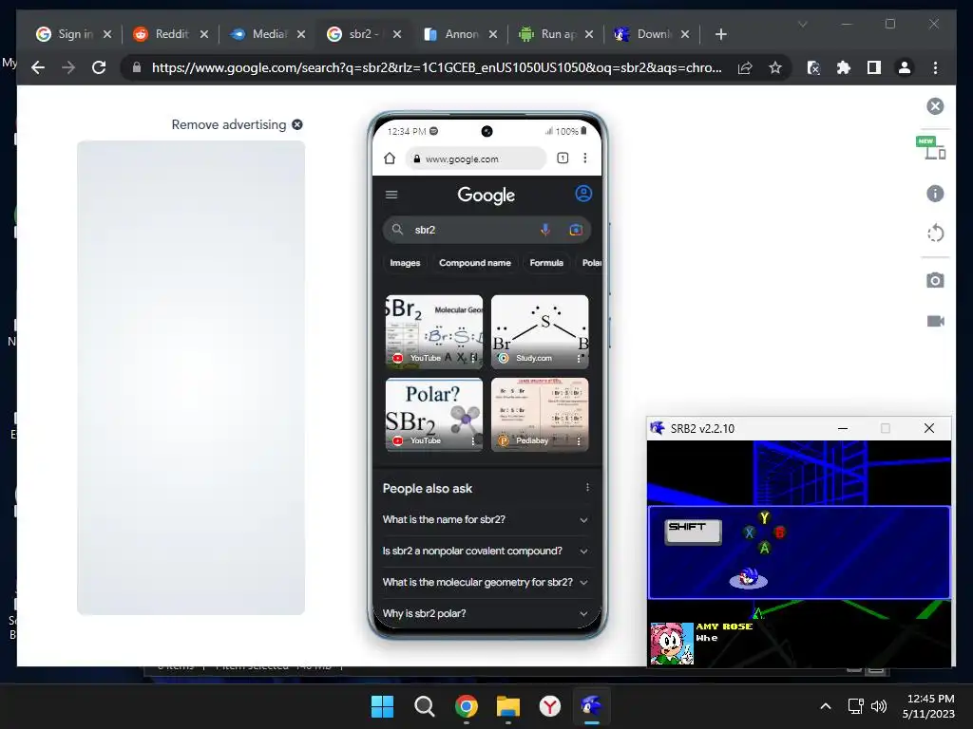973x729 pixels.
Task: Switch to the Reddit tab
Action: pyautogui.click(x=171, y=34)
